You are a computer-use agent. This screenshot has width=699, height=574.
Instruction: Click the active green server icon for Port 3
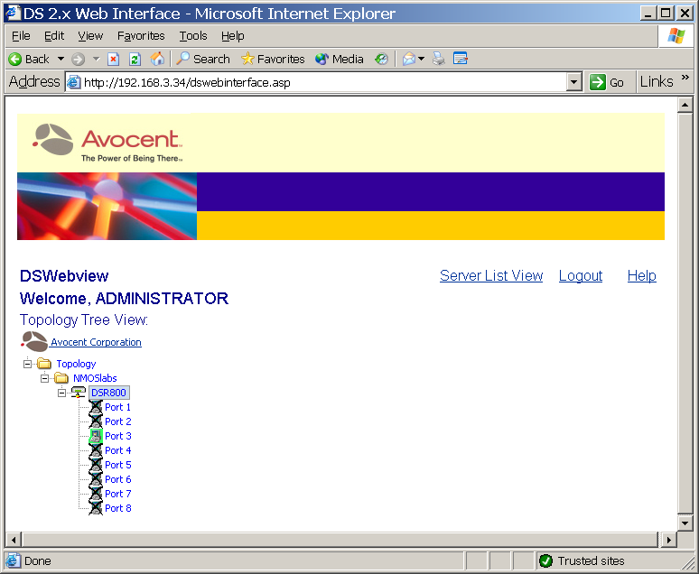(x=96, y=436)
